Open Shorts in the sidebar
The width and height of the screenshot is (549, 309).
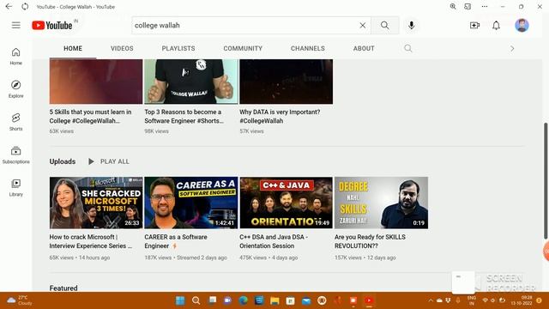pyautogui.click(x=15, y=122)
